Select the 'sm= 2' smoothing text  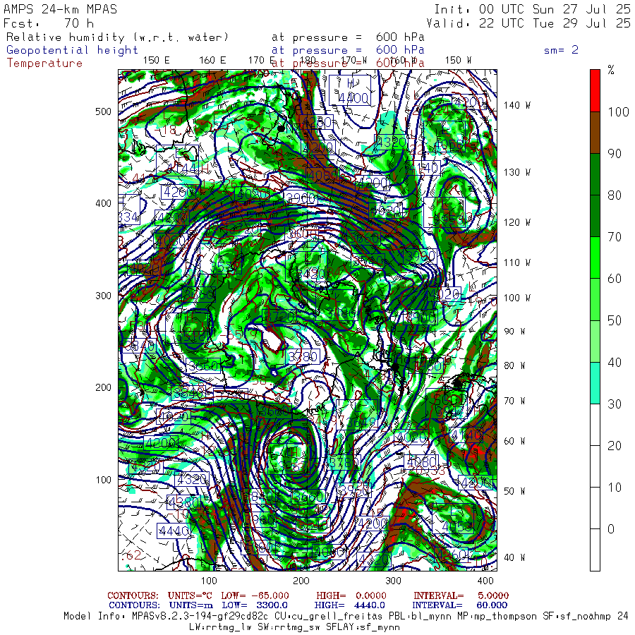[561, 50]
